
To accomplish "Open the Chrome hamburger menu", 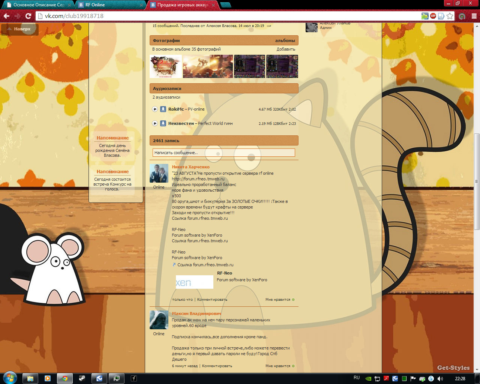I will (474, 16).
